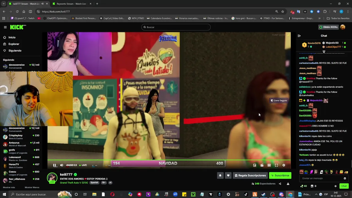Click keili777 streamer avatar
Screen dimensions: 352x198
(x=52, y=178)
